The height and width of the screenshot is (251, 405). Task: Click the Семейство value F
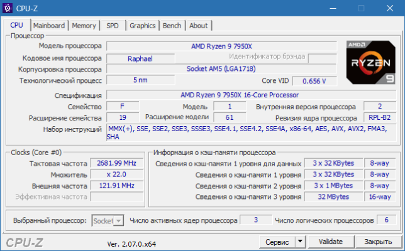pos(123,106)
